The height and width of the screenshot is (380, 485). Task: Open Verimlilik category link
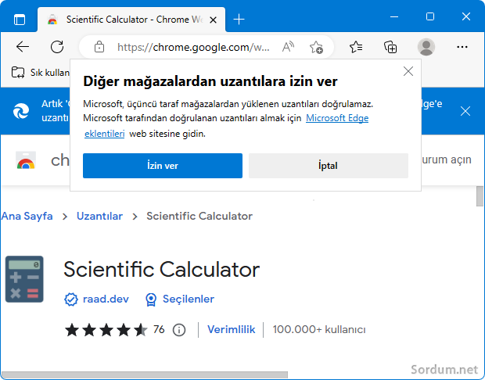coord(232,330)
